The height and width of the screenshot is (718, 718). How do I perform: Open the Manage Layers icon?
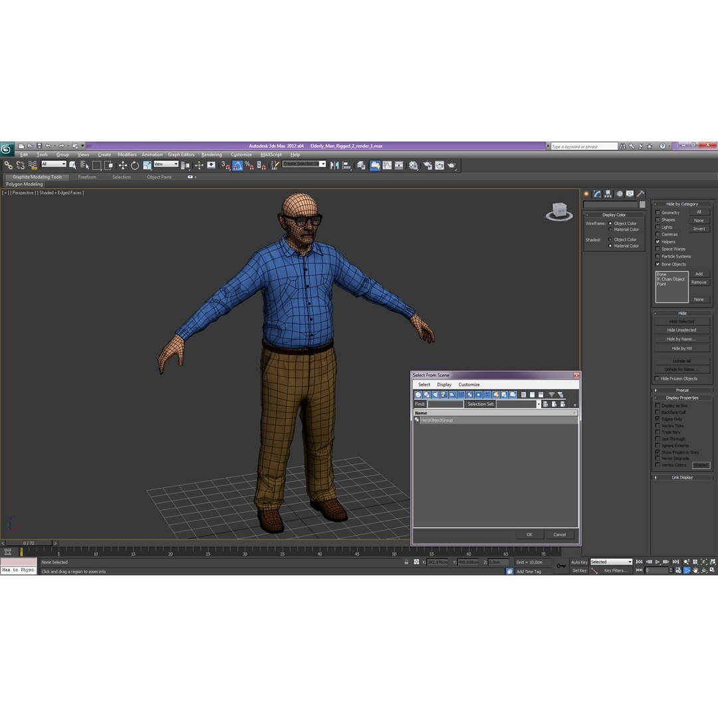tap(361, 166)
